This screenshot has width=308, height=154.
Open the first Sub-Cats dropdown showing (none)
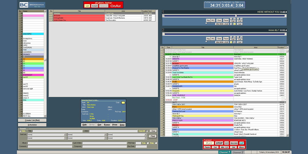65,134
